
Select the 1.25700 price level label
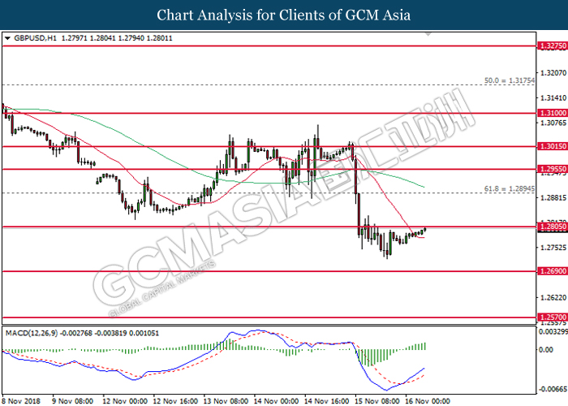click(x=553, y=317)
